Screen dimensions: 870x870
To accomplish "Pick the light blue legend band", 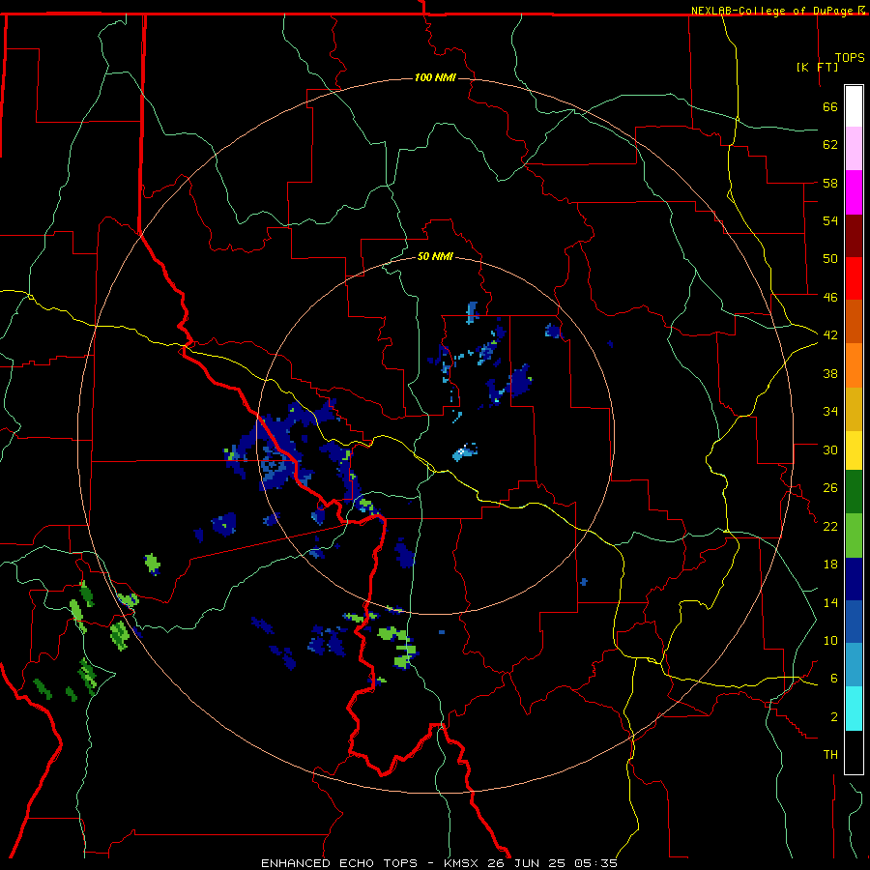I will tap(854, 665).
